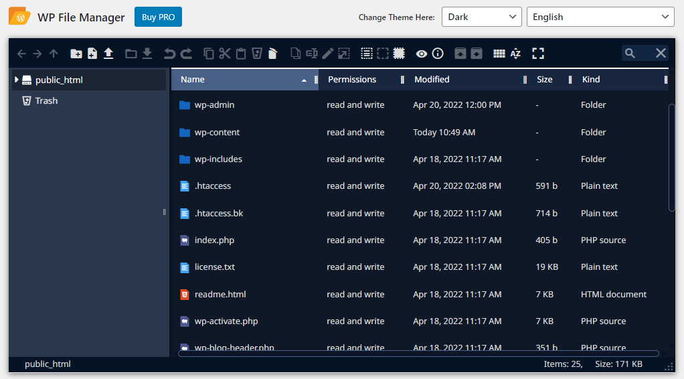Expand the public_html tree arrow
The width and height of the screenshot is (684, 379).
click(16, 80)
